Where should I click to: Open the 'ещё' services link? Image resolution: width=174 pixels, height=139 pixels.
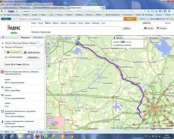click(x=103, y=23)
